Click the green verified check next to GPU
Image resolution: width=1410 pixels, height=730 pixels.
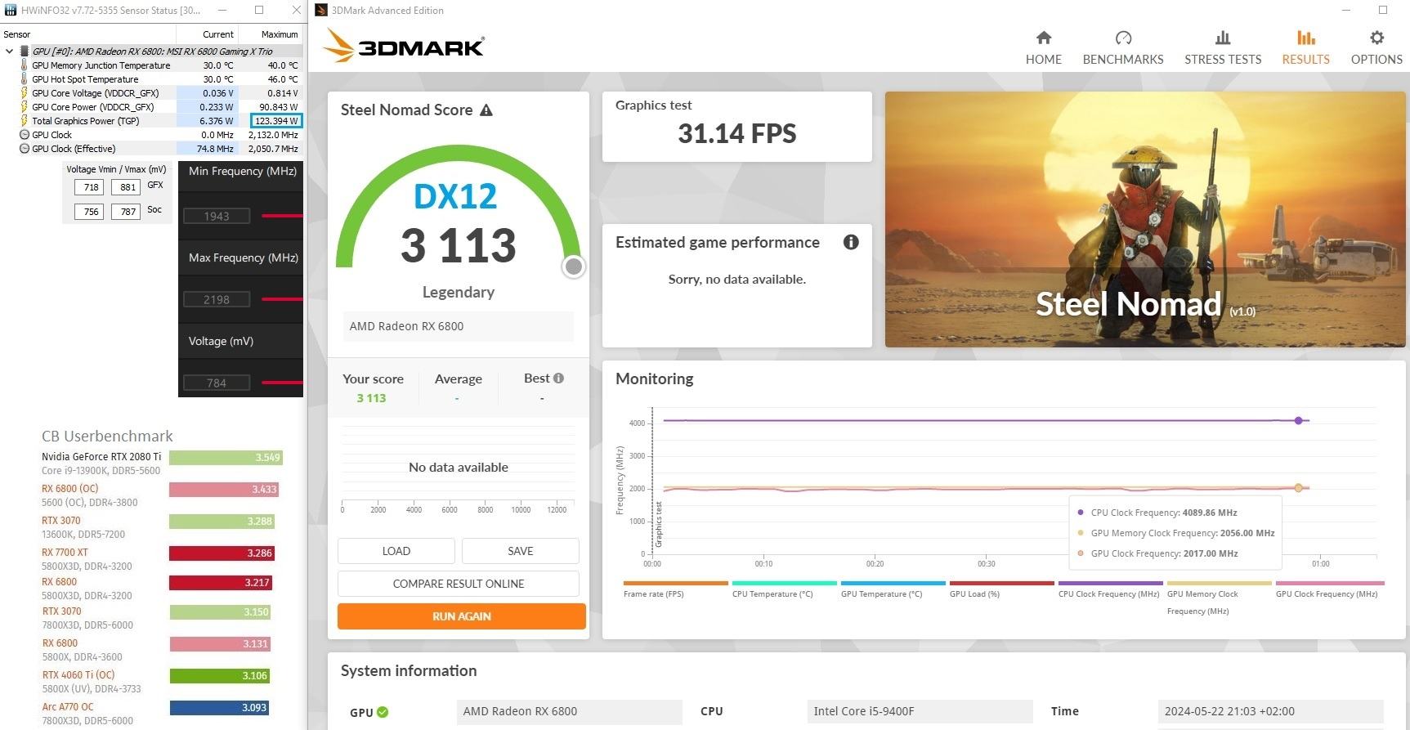(383, 712)
